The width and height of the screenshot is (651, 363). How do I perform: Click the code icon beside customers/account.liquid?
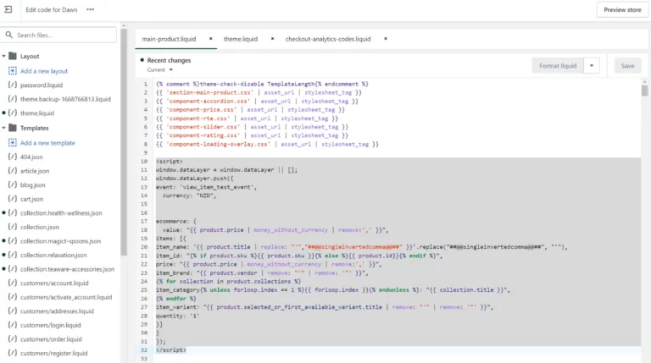tap(13, 283)
